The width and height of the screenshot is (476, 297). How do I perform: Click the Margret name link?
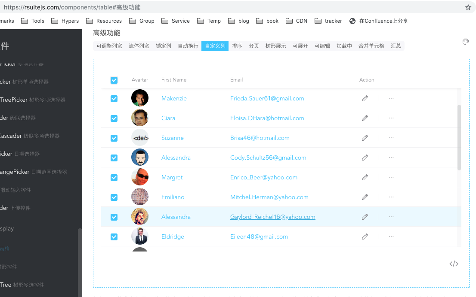(172, 177)
